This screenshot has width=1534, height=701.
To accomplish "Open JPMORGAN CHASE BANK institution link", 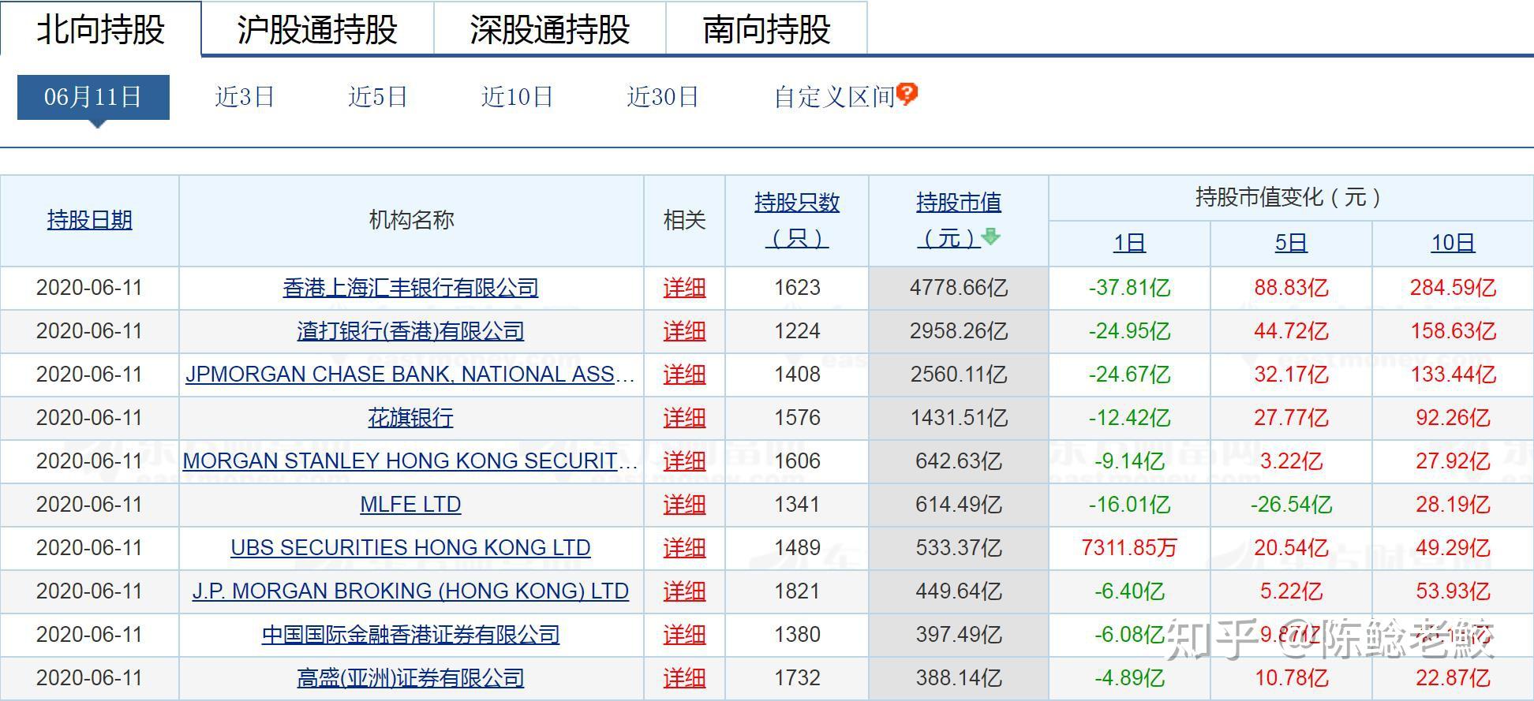I will tap(410, 375).
